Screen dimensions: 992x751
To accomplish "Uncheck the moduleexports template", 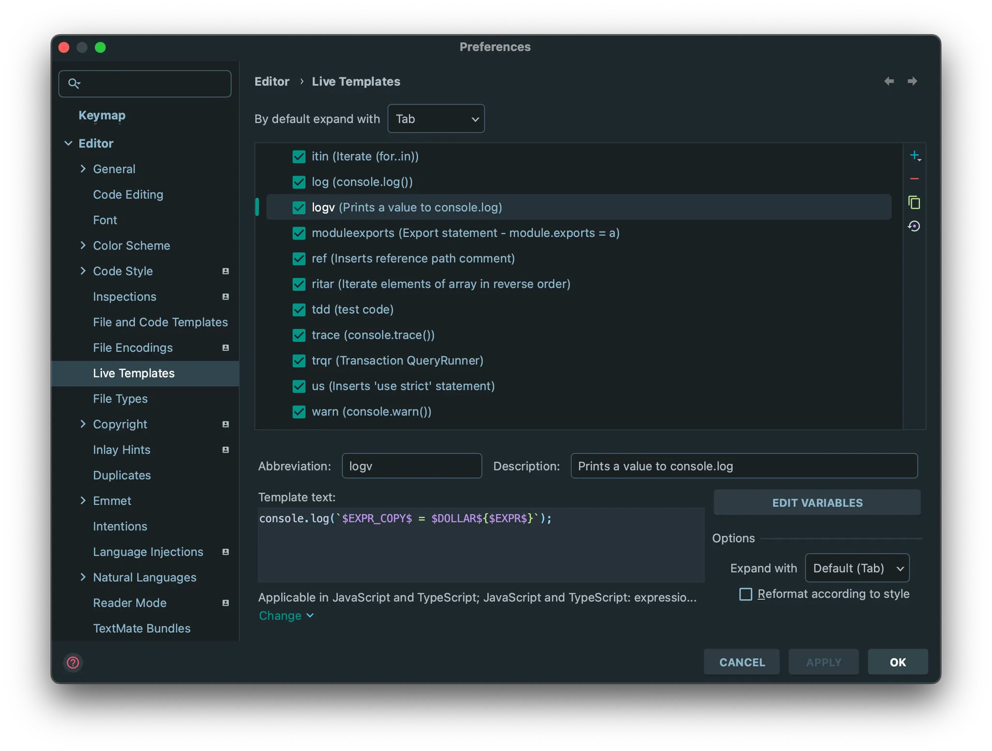I will 299,233.
